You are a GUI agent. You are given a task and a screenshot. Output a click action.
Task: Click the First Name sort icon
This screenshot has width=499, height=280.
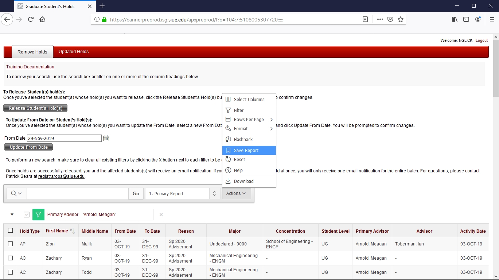pyautogui.click(x=72, y=231)
